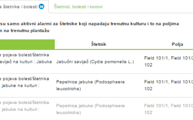The image size is (193, 120).
Task: Open alarm description mentioning kulturi : Jabuka
Action: (x=26, y=58)
